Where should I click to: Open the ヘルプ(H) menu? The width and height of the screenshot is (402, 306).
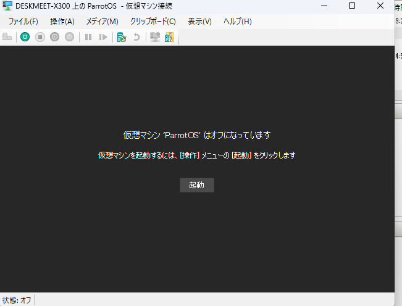coord(237,22)
